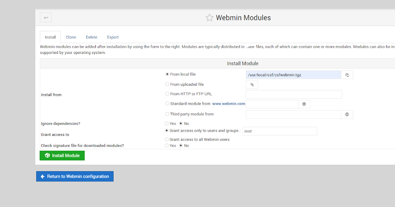The width and height of the screenshot is (395, 207).
Task: Open third party module browser icon
Action: [x=347, y=114]
